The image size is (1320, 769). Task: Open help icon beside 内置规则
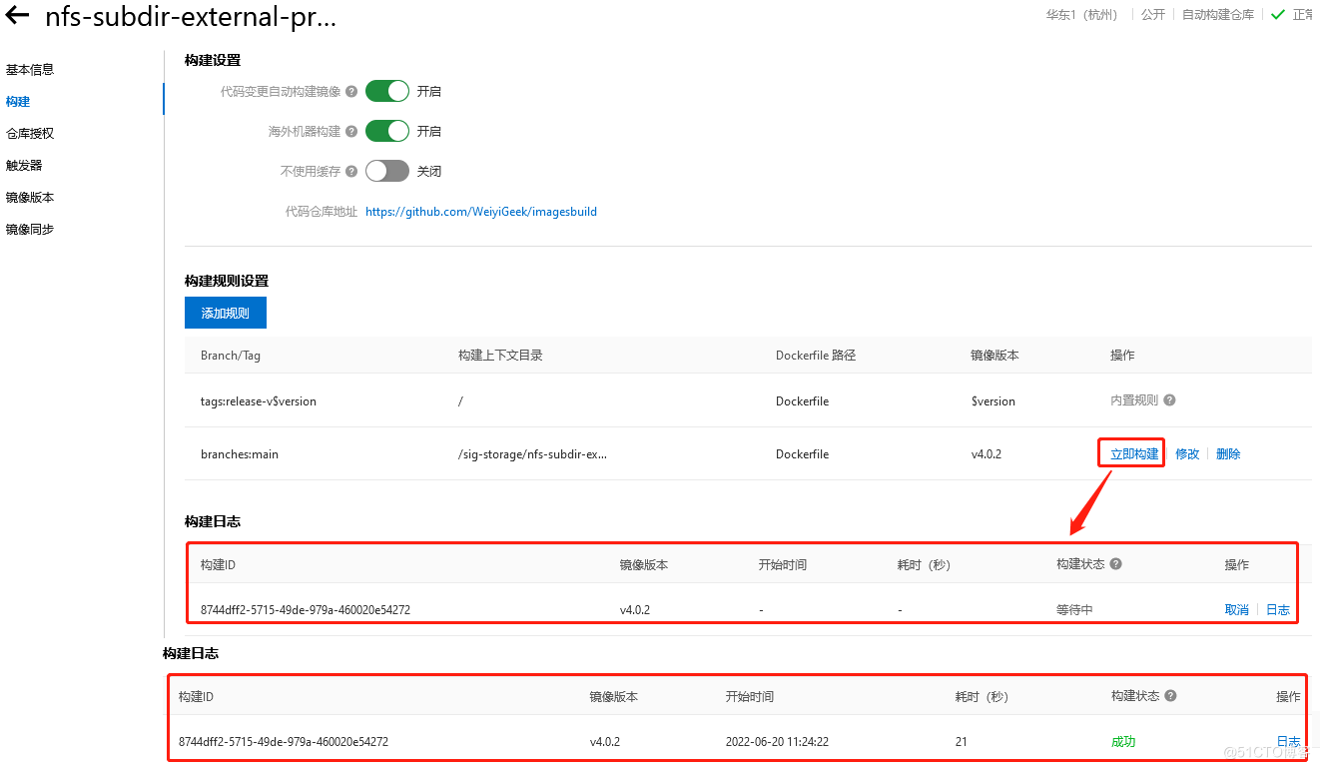click(x=1169, y=399)
